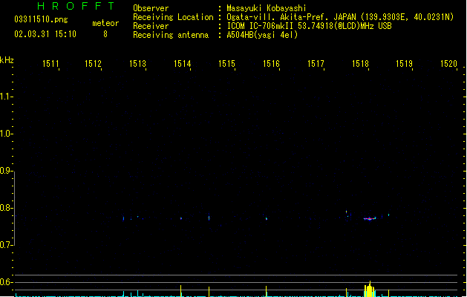Viewport: 467px width, 297px height.
Task: Click time axis label 1520
Action: click(x=448, y=64)
